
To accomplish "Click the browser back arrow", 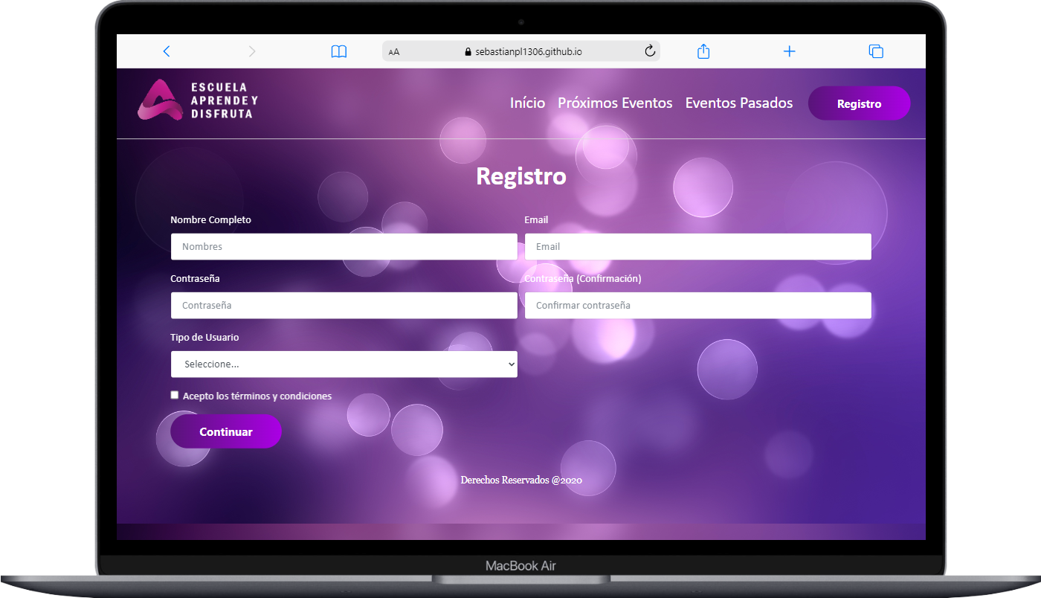I will pyautogui.click(x=167, y=51).
